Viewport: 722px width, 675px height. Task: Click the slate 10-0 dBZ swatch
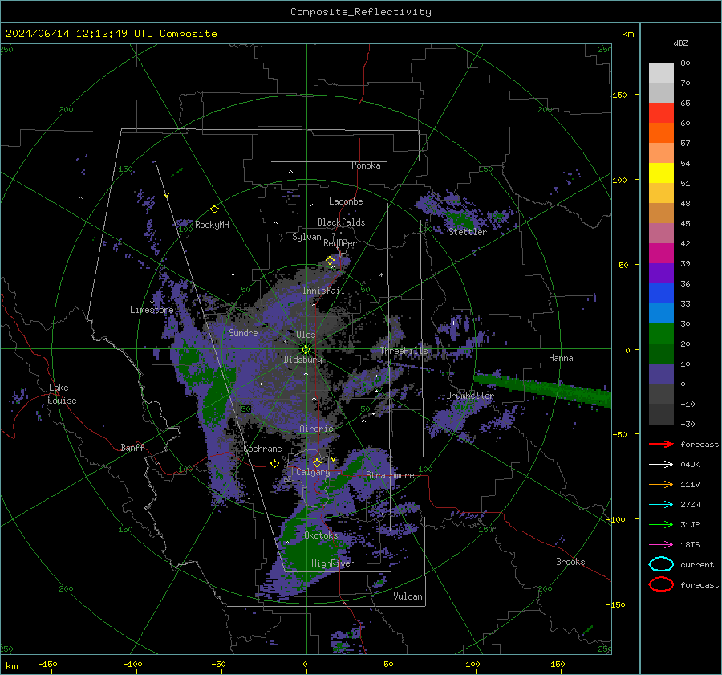661,374
